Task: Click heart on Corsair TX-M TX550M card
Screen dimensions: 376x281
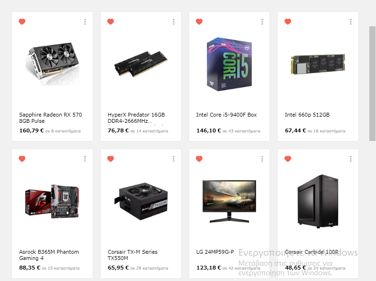Action: (x=110, y=159)
